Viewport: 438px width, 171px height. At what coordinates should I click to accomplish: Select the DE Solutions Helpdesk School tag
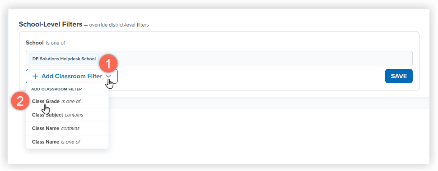64,59
